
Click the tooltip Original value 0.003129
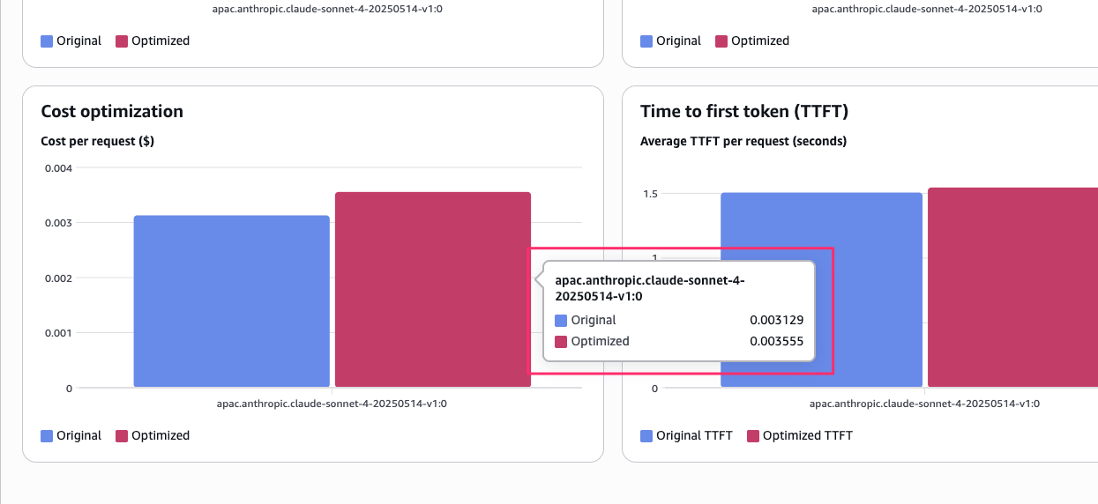point(777,320)
